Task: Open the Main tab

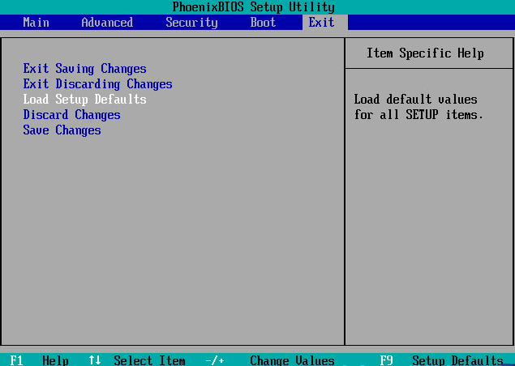Action: tap(36, 23)
